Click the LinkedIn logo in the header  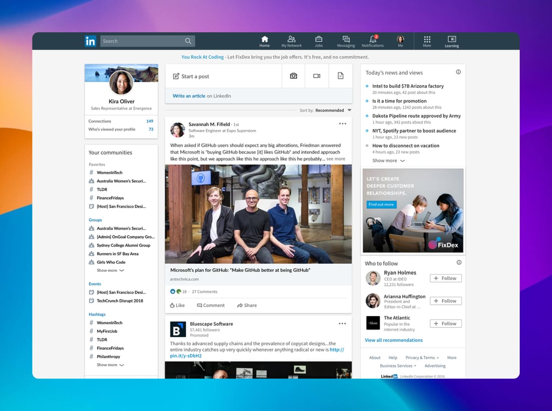[x=91, y=41]
